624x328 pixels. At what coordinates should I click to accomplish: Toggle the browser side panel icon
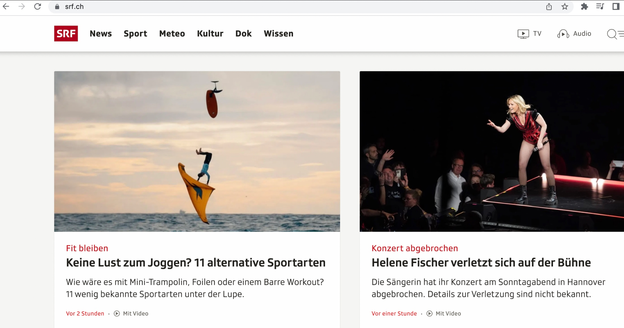(616, 6)
